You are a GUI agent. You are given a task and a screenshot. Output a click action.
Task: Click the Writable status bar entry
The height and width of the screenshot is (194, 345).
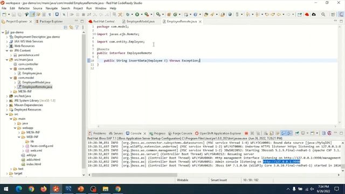(182, 180)
